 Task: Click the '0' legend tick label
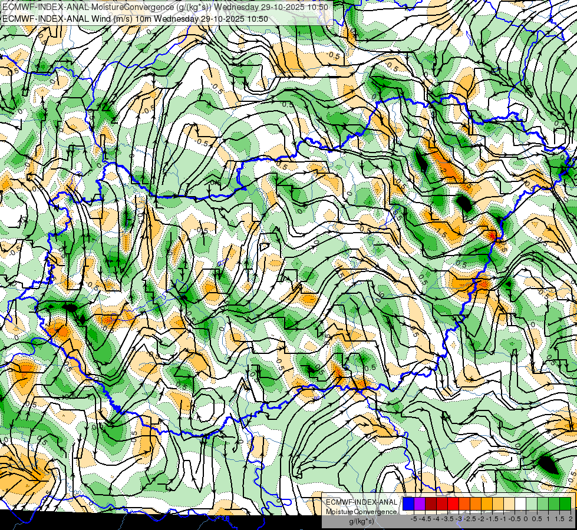pos(526,519)
